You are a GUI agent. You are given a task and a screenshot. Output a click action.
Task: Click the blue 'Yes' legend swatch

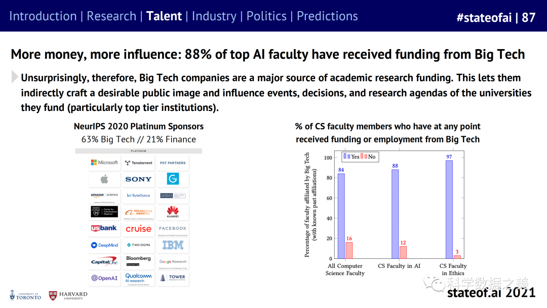[x=347, y=157]
